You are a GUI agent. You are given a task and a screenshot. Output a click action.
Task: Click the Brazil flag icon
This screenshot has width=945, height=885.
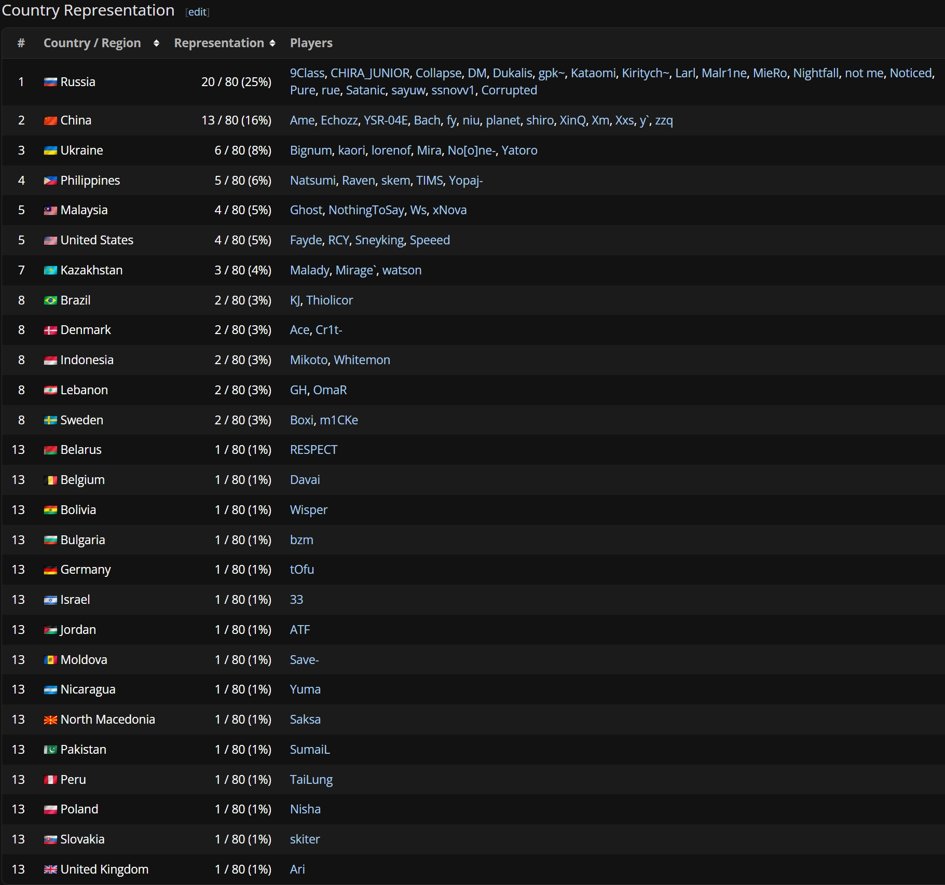[x=50, y=300]
